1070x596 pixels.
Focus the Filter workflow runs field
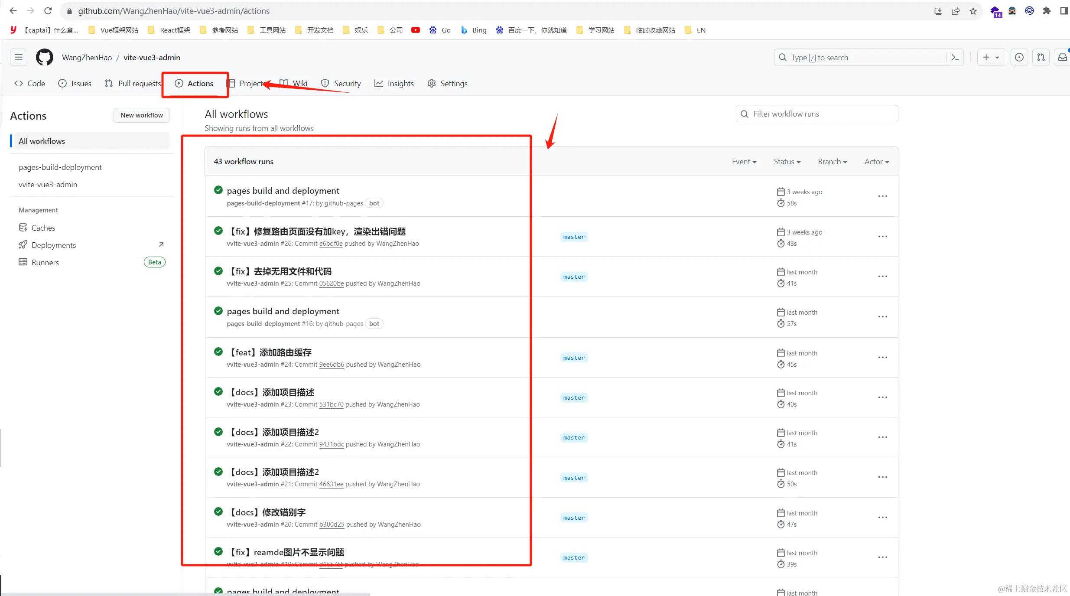coord(816,114)
